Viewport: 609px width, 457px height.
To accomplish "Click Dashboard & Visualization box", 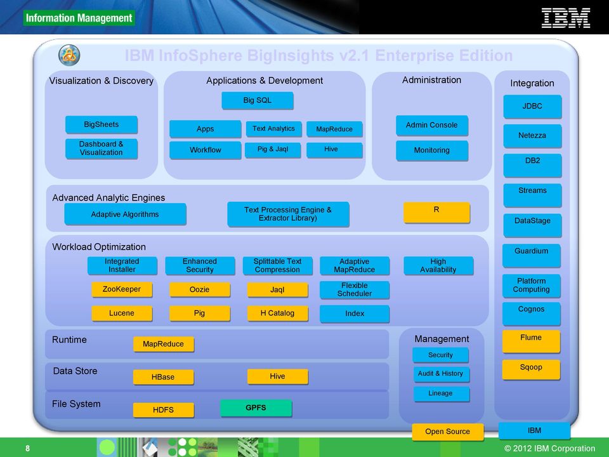I will pos(101,149).
